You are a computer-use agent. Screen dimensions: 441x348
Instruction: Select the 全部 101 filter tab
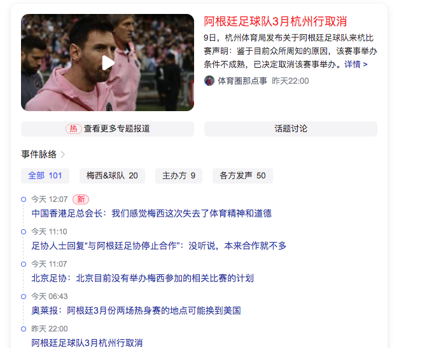[45, 176]
